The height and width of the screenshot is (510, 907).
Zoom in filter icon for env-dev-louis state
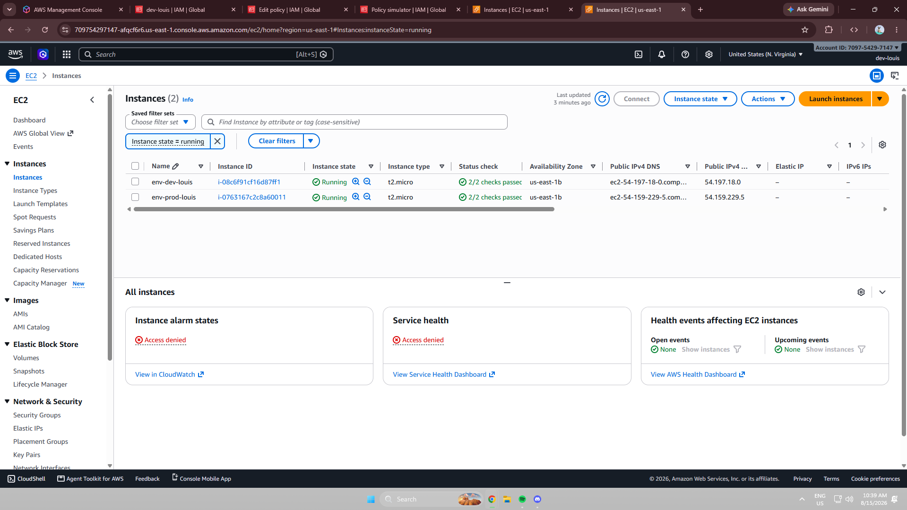pyautogui.click(x=356, y=182)
